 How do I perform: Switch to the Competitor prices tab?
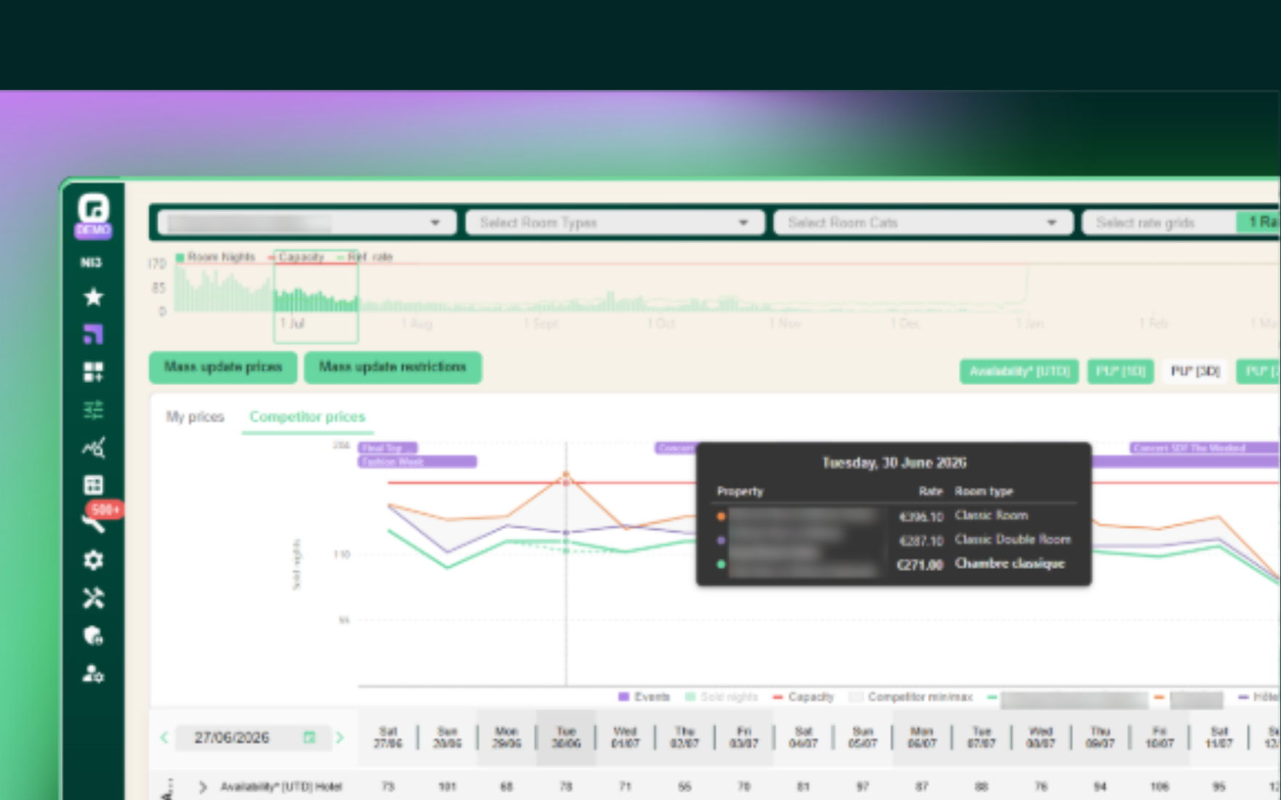[308, 417]
